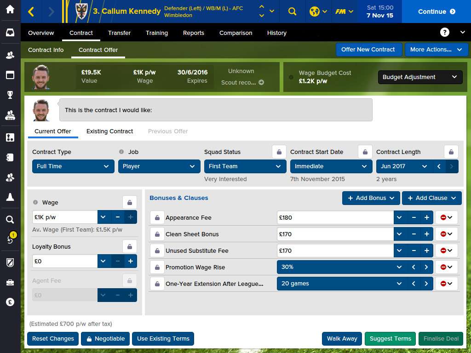Lock the Wage value
This screenshot has height=353, width=471.
[129, 202]
